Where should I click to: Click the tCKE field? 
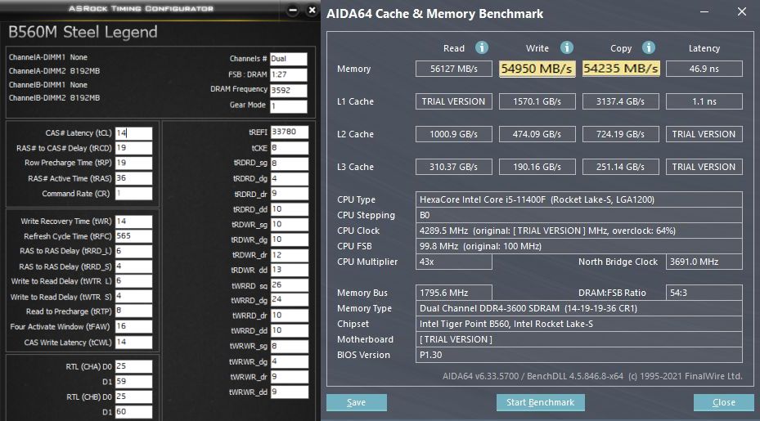tap(290, 148)
